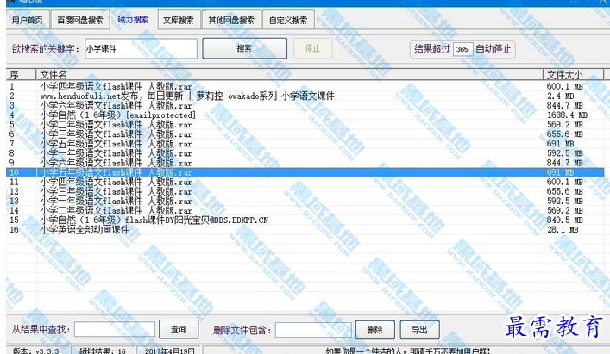Select row 9 小学六年级语文flash课件
610x354 pixels.
coord(305,163)
